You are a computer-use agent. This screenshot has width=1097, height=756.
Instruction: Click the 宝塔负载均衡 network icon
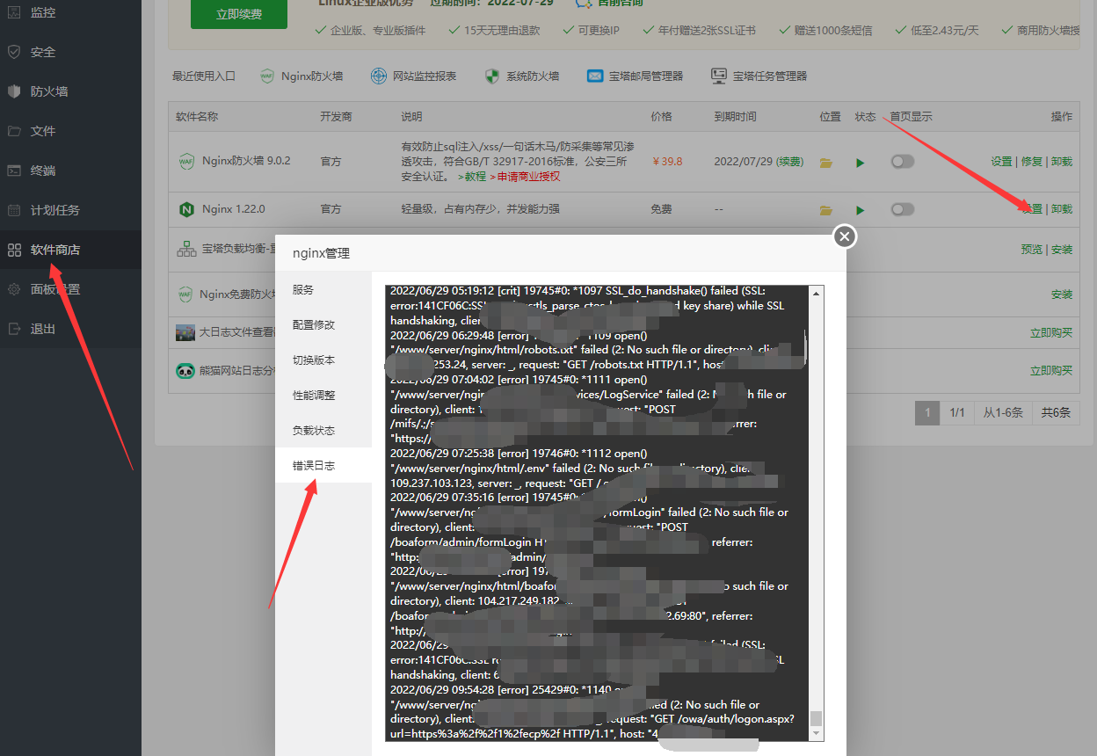186,249
